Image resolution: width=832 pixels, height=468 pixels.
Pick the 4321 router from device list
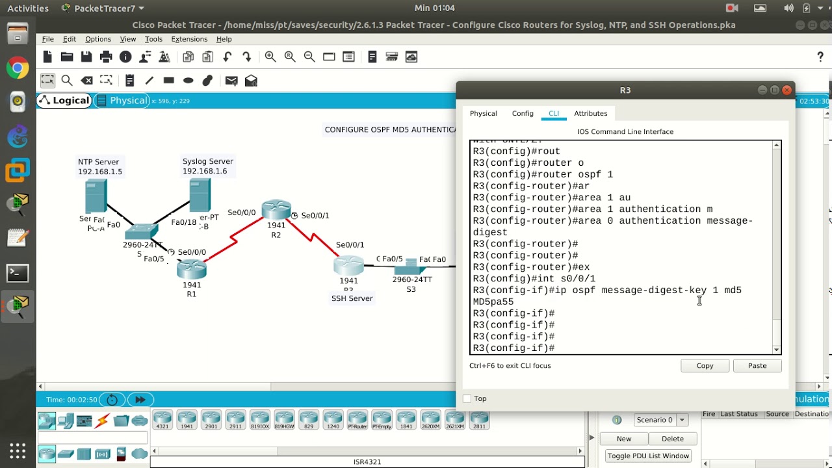162,420
